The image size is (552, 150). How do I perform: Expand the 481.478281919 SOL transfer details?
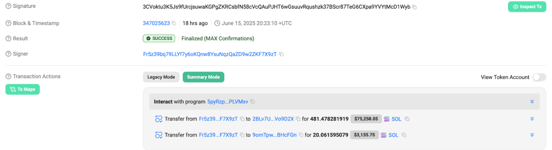click(x=532, y=119)
